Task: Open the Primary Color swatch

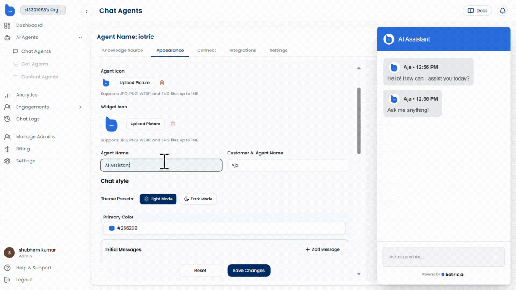Action: [111, 228]
